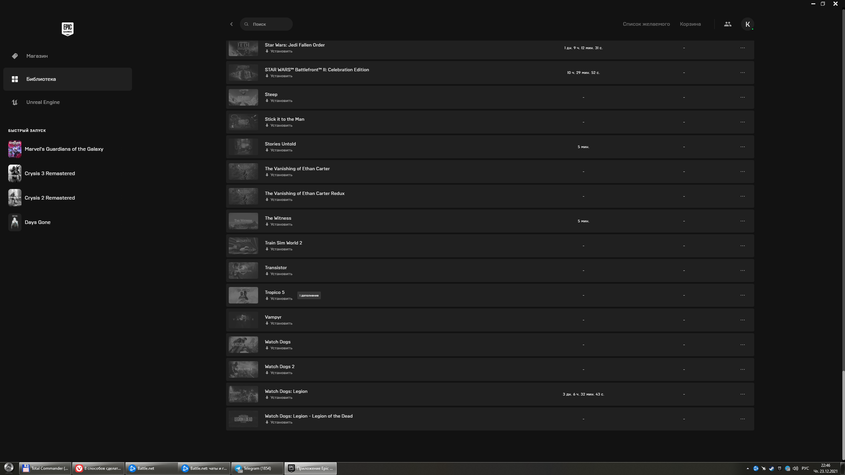Open Total Commander from the taskbar
The image size is (845, 475).
click(45, 468)
